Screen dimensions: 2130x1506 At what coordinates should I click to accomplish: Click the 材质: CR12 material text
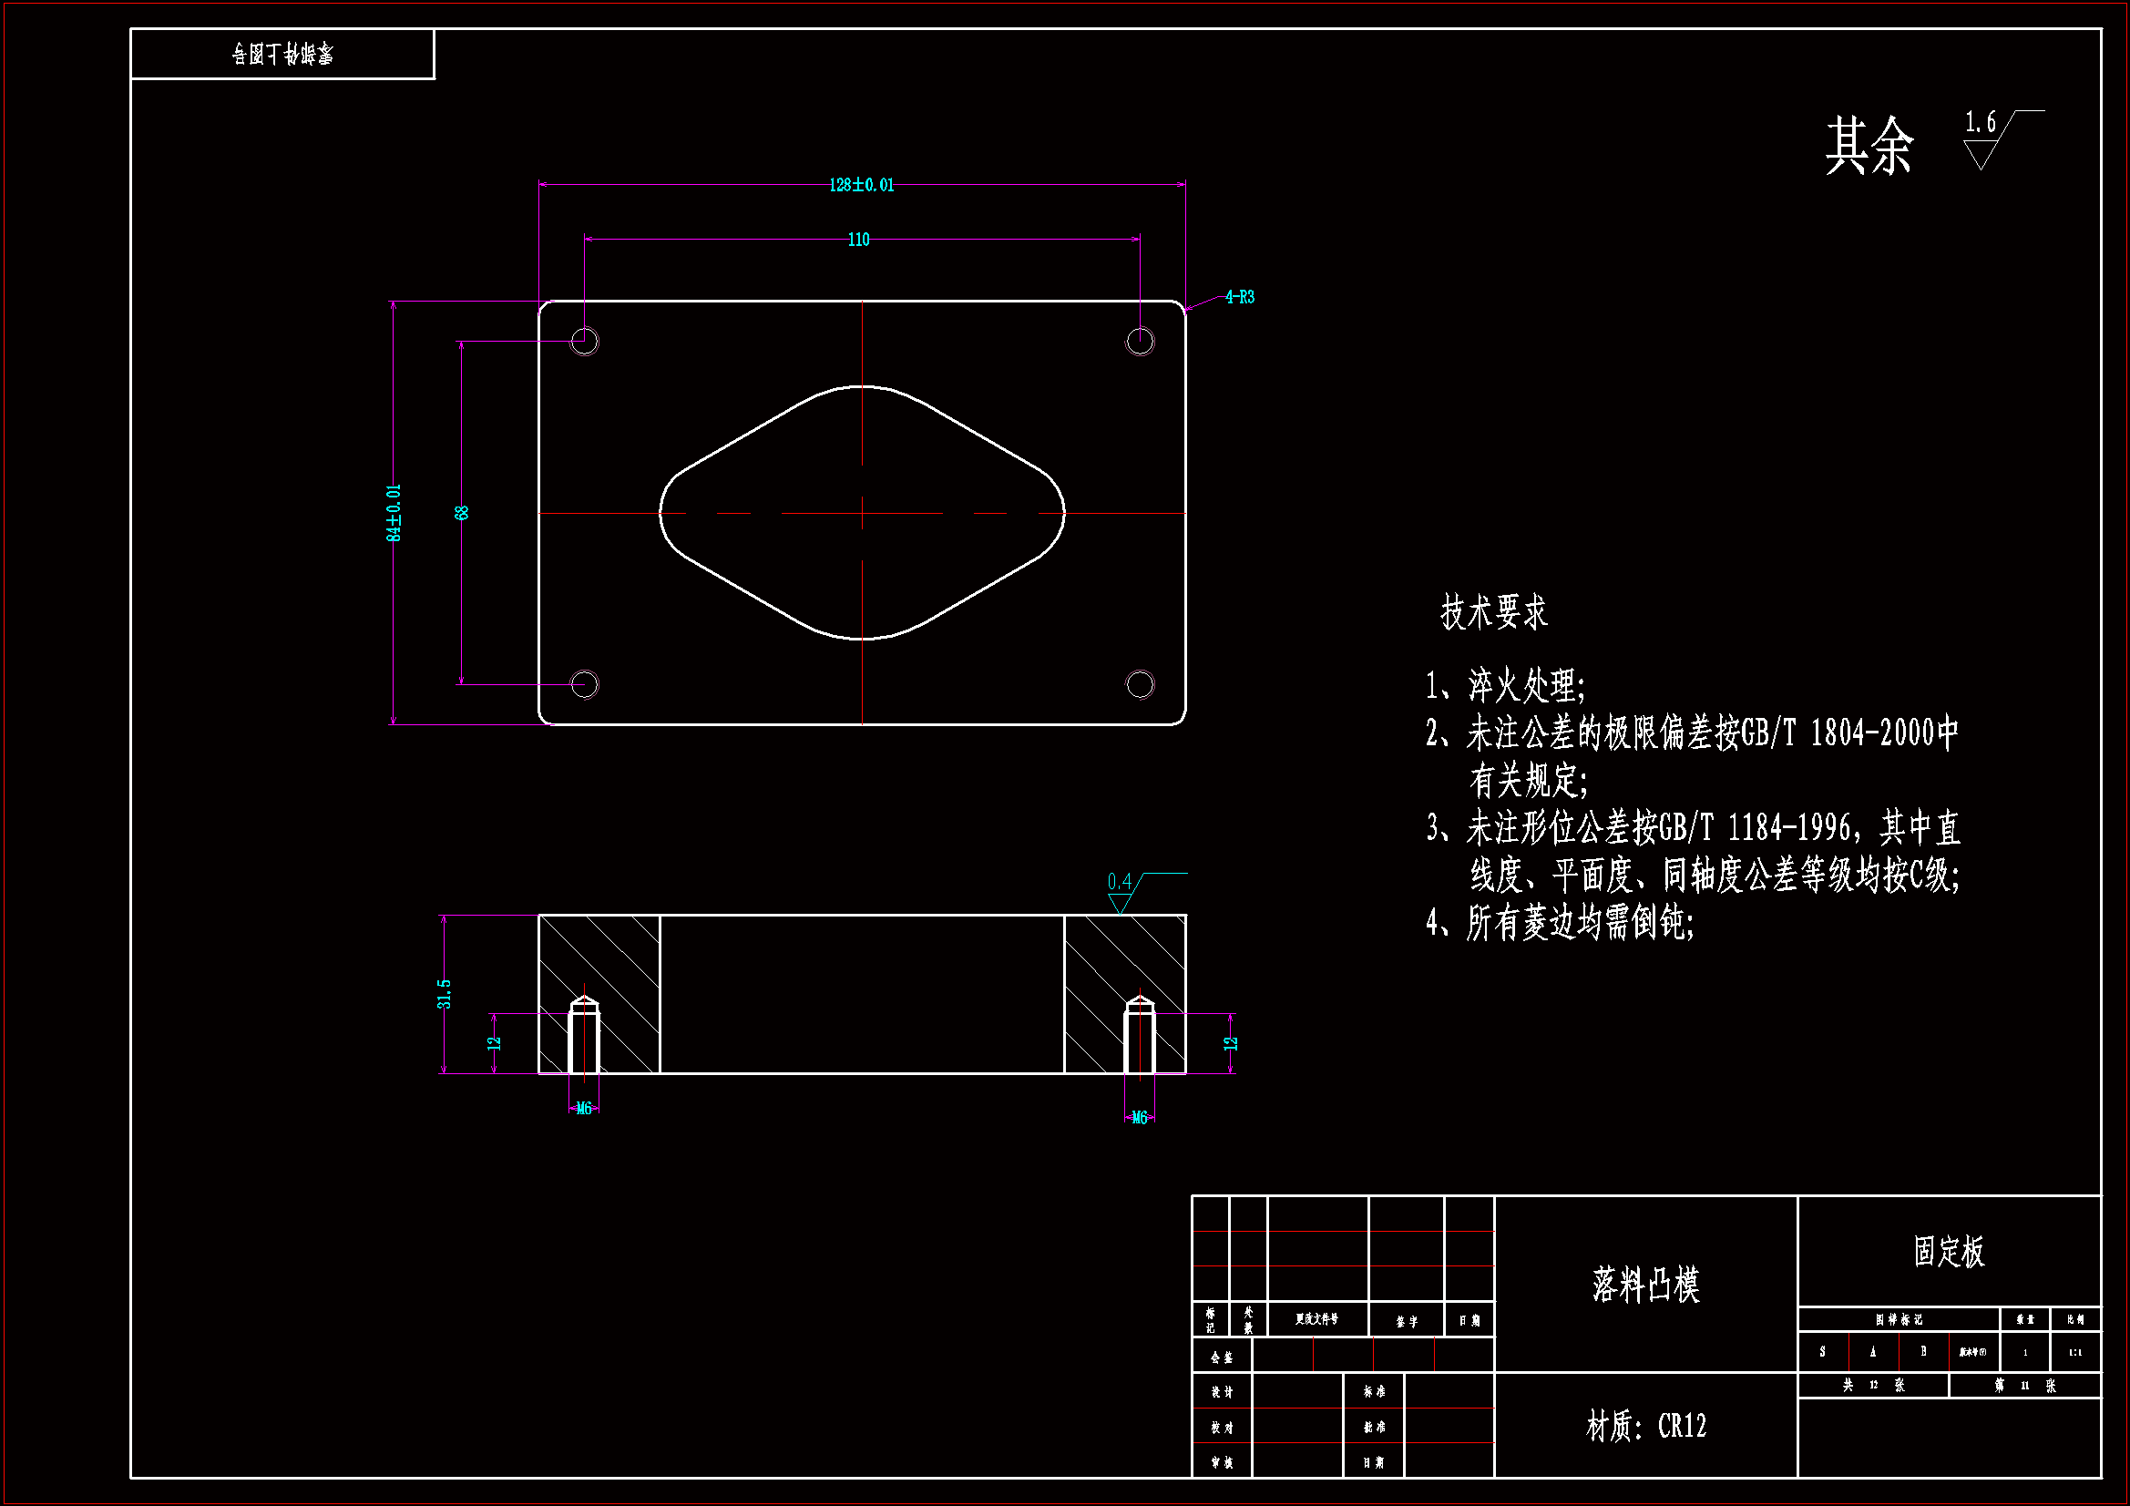click(x=1645, y=1425)
